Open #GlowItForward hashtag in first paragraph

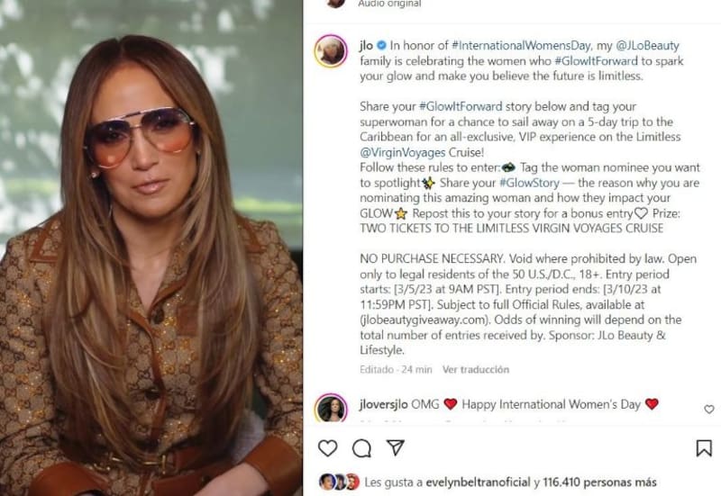[x=597, y=60]
